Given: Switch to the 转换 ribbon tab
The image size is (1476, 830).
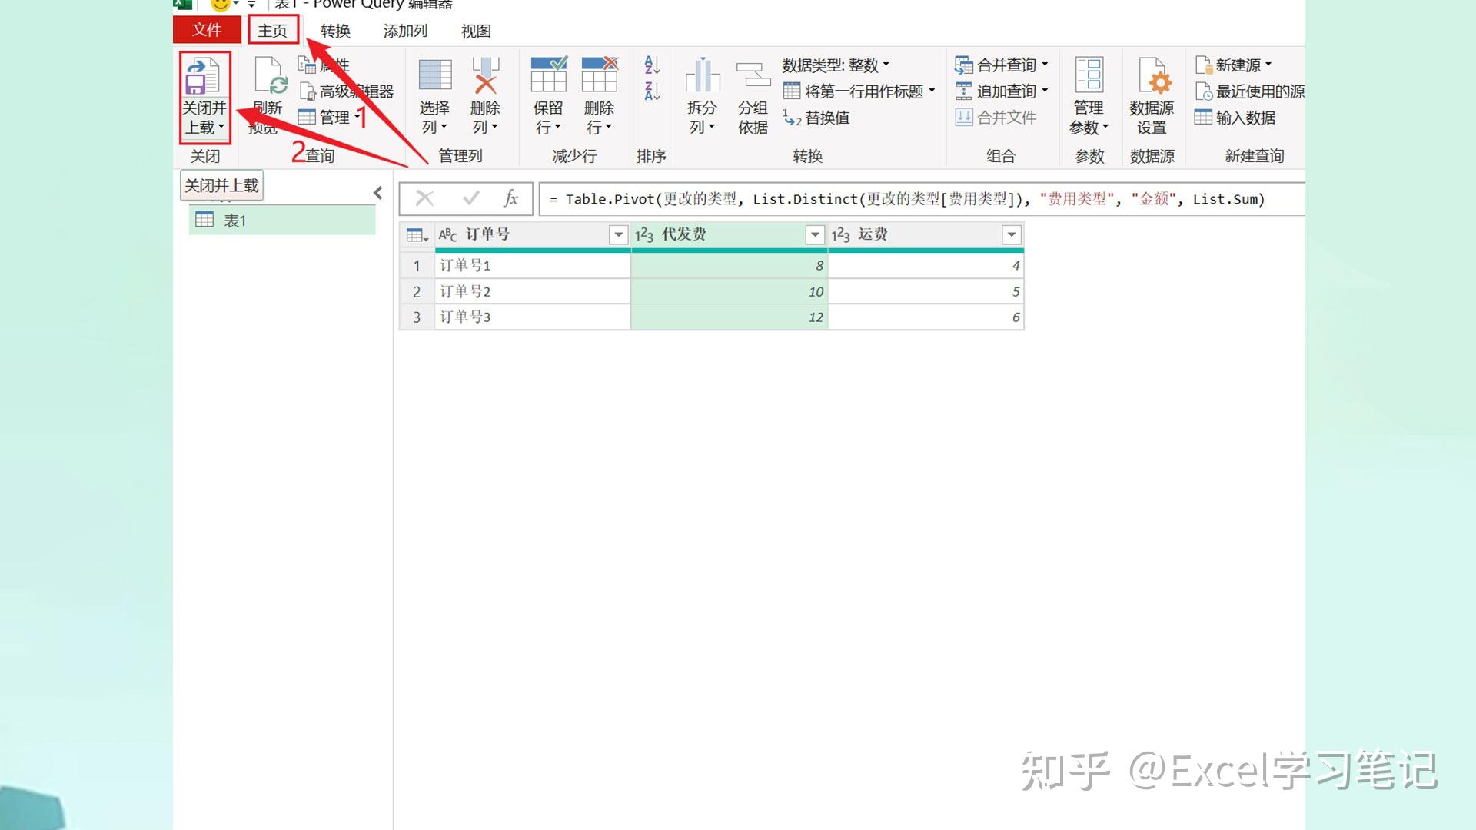Looking at the screenshot, I should tap(336, 31).
